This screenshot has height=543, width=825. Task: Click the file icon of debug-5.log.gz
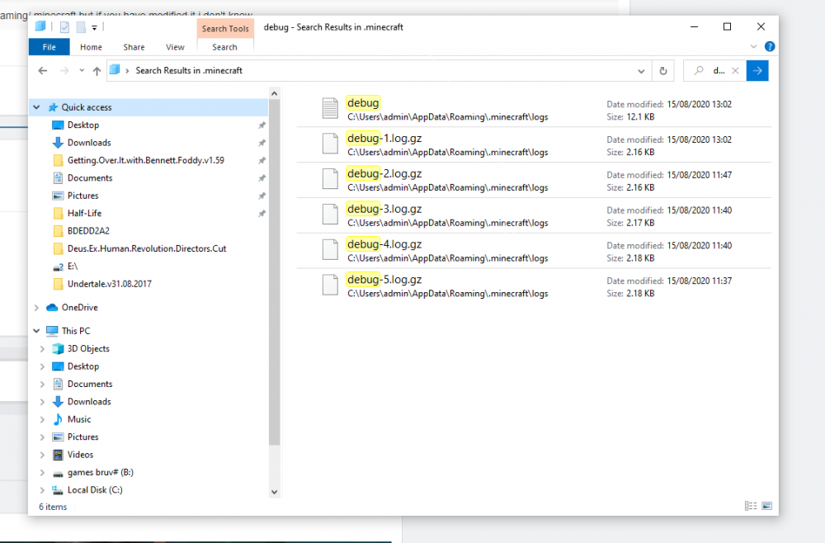tap(330, 285)
